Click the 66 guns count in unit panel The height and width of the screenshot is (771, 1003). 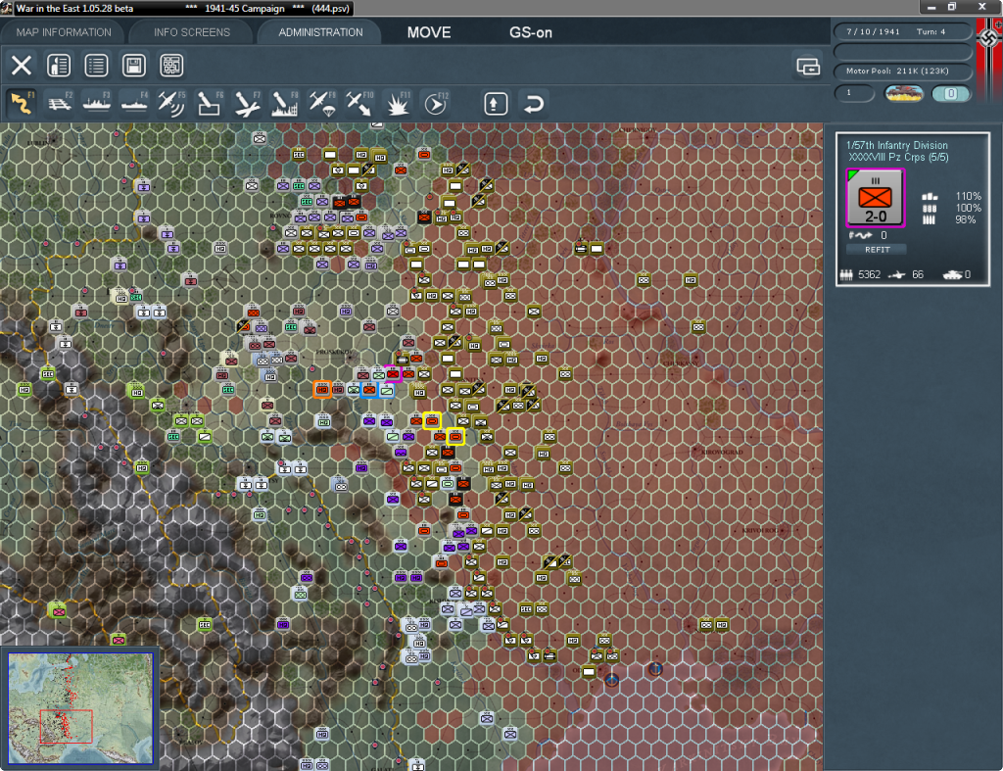(918, 274)
